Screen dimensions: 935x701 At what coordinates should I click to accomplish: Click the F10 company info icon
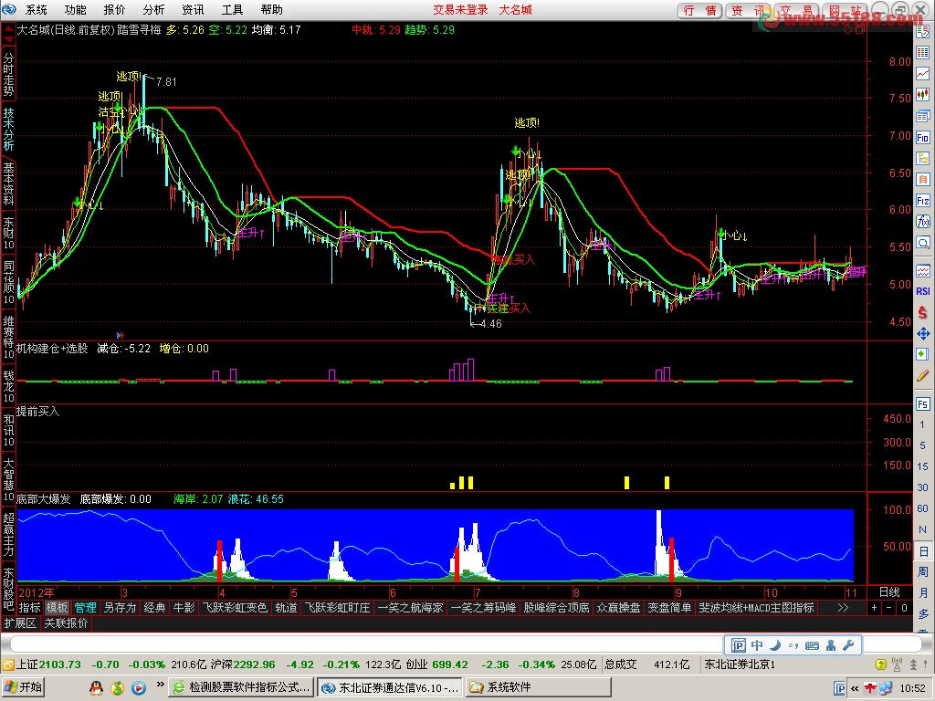tap(922, 138)
